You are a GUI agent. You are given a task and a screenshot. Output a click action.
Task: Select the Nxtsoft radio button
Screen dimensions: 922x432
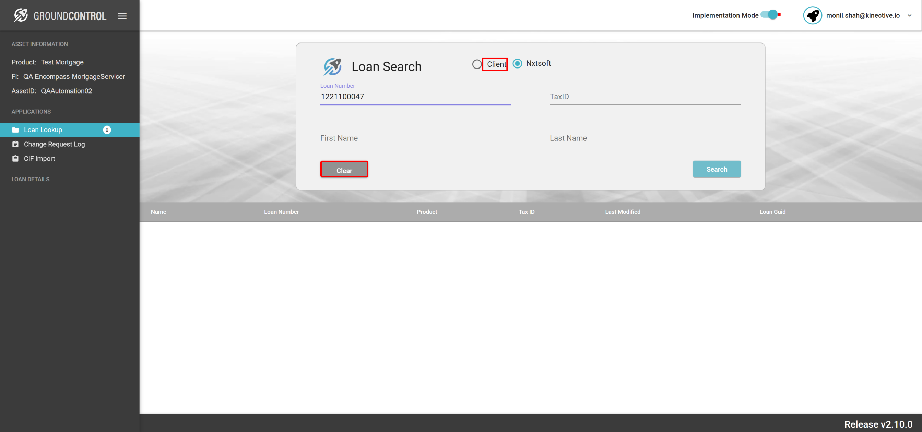tap(517, 64)
